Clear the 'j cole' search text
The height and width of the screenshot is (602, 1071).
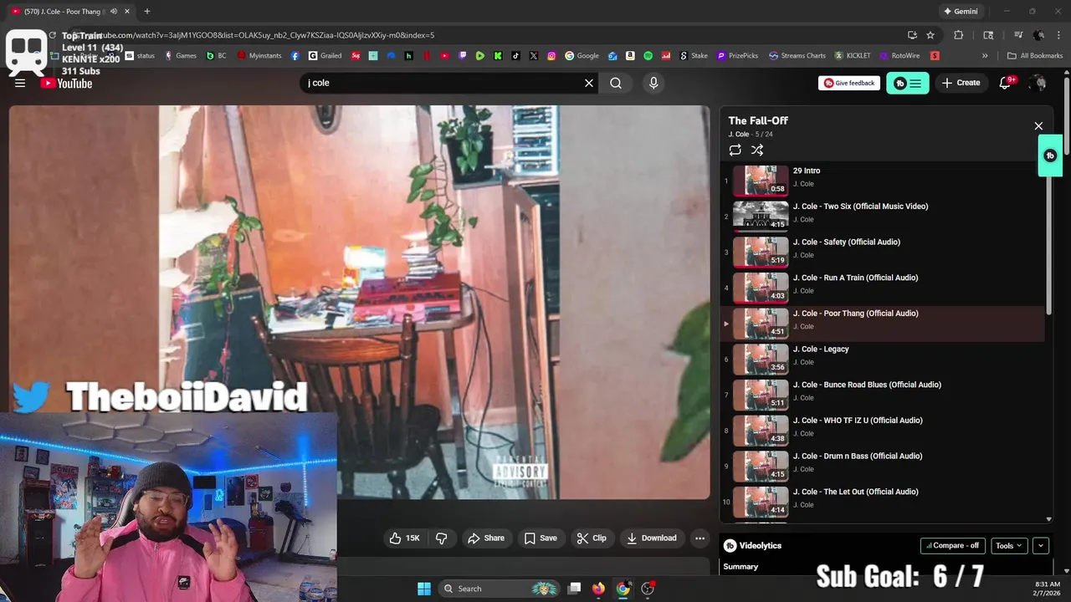tap(589, 83)
